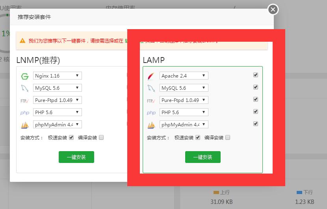Open the Nginx 1.16 version dropdown
This screenshot has height=209, width=327.
[58, 76]
